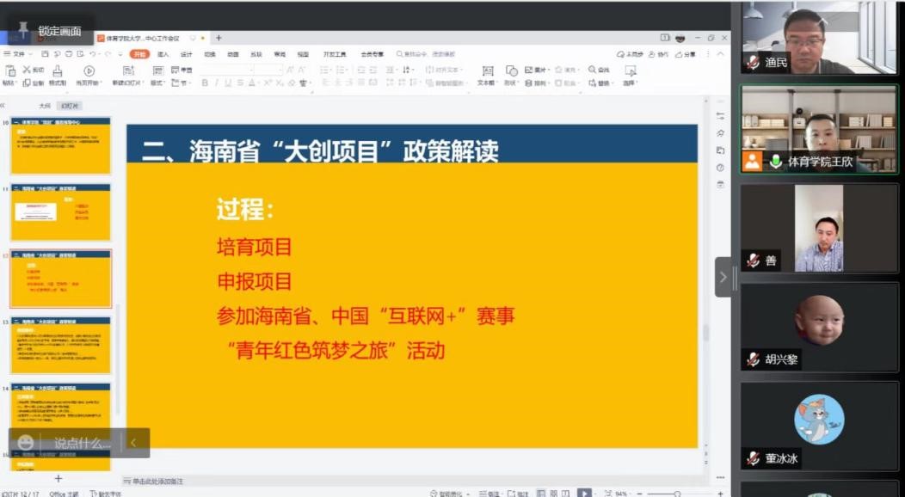The width and height of the screenshot is (905, 497).
Task: Click the emoji smiley icon in chat bar
Action: coord(26,442)
